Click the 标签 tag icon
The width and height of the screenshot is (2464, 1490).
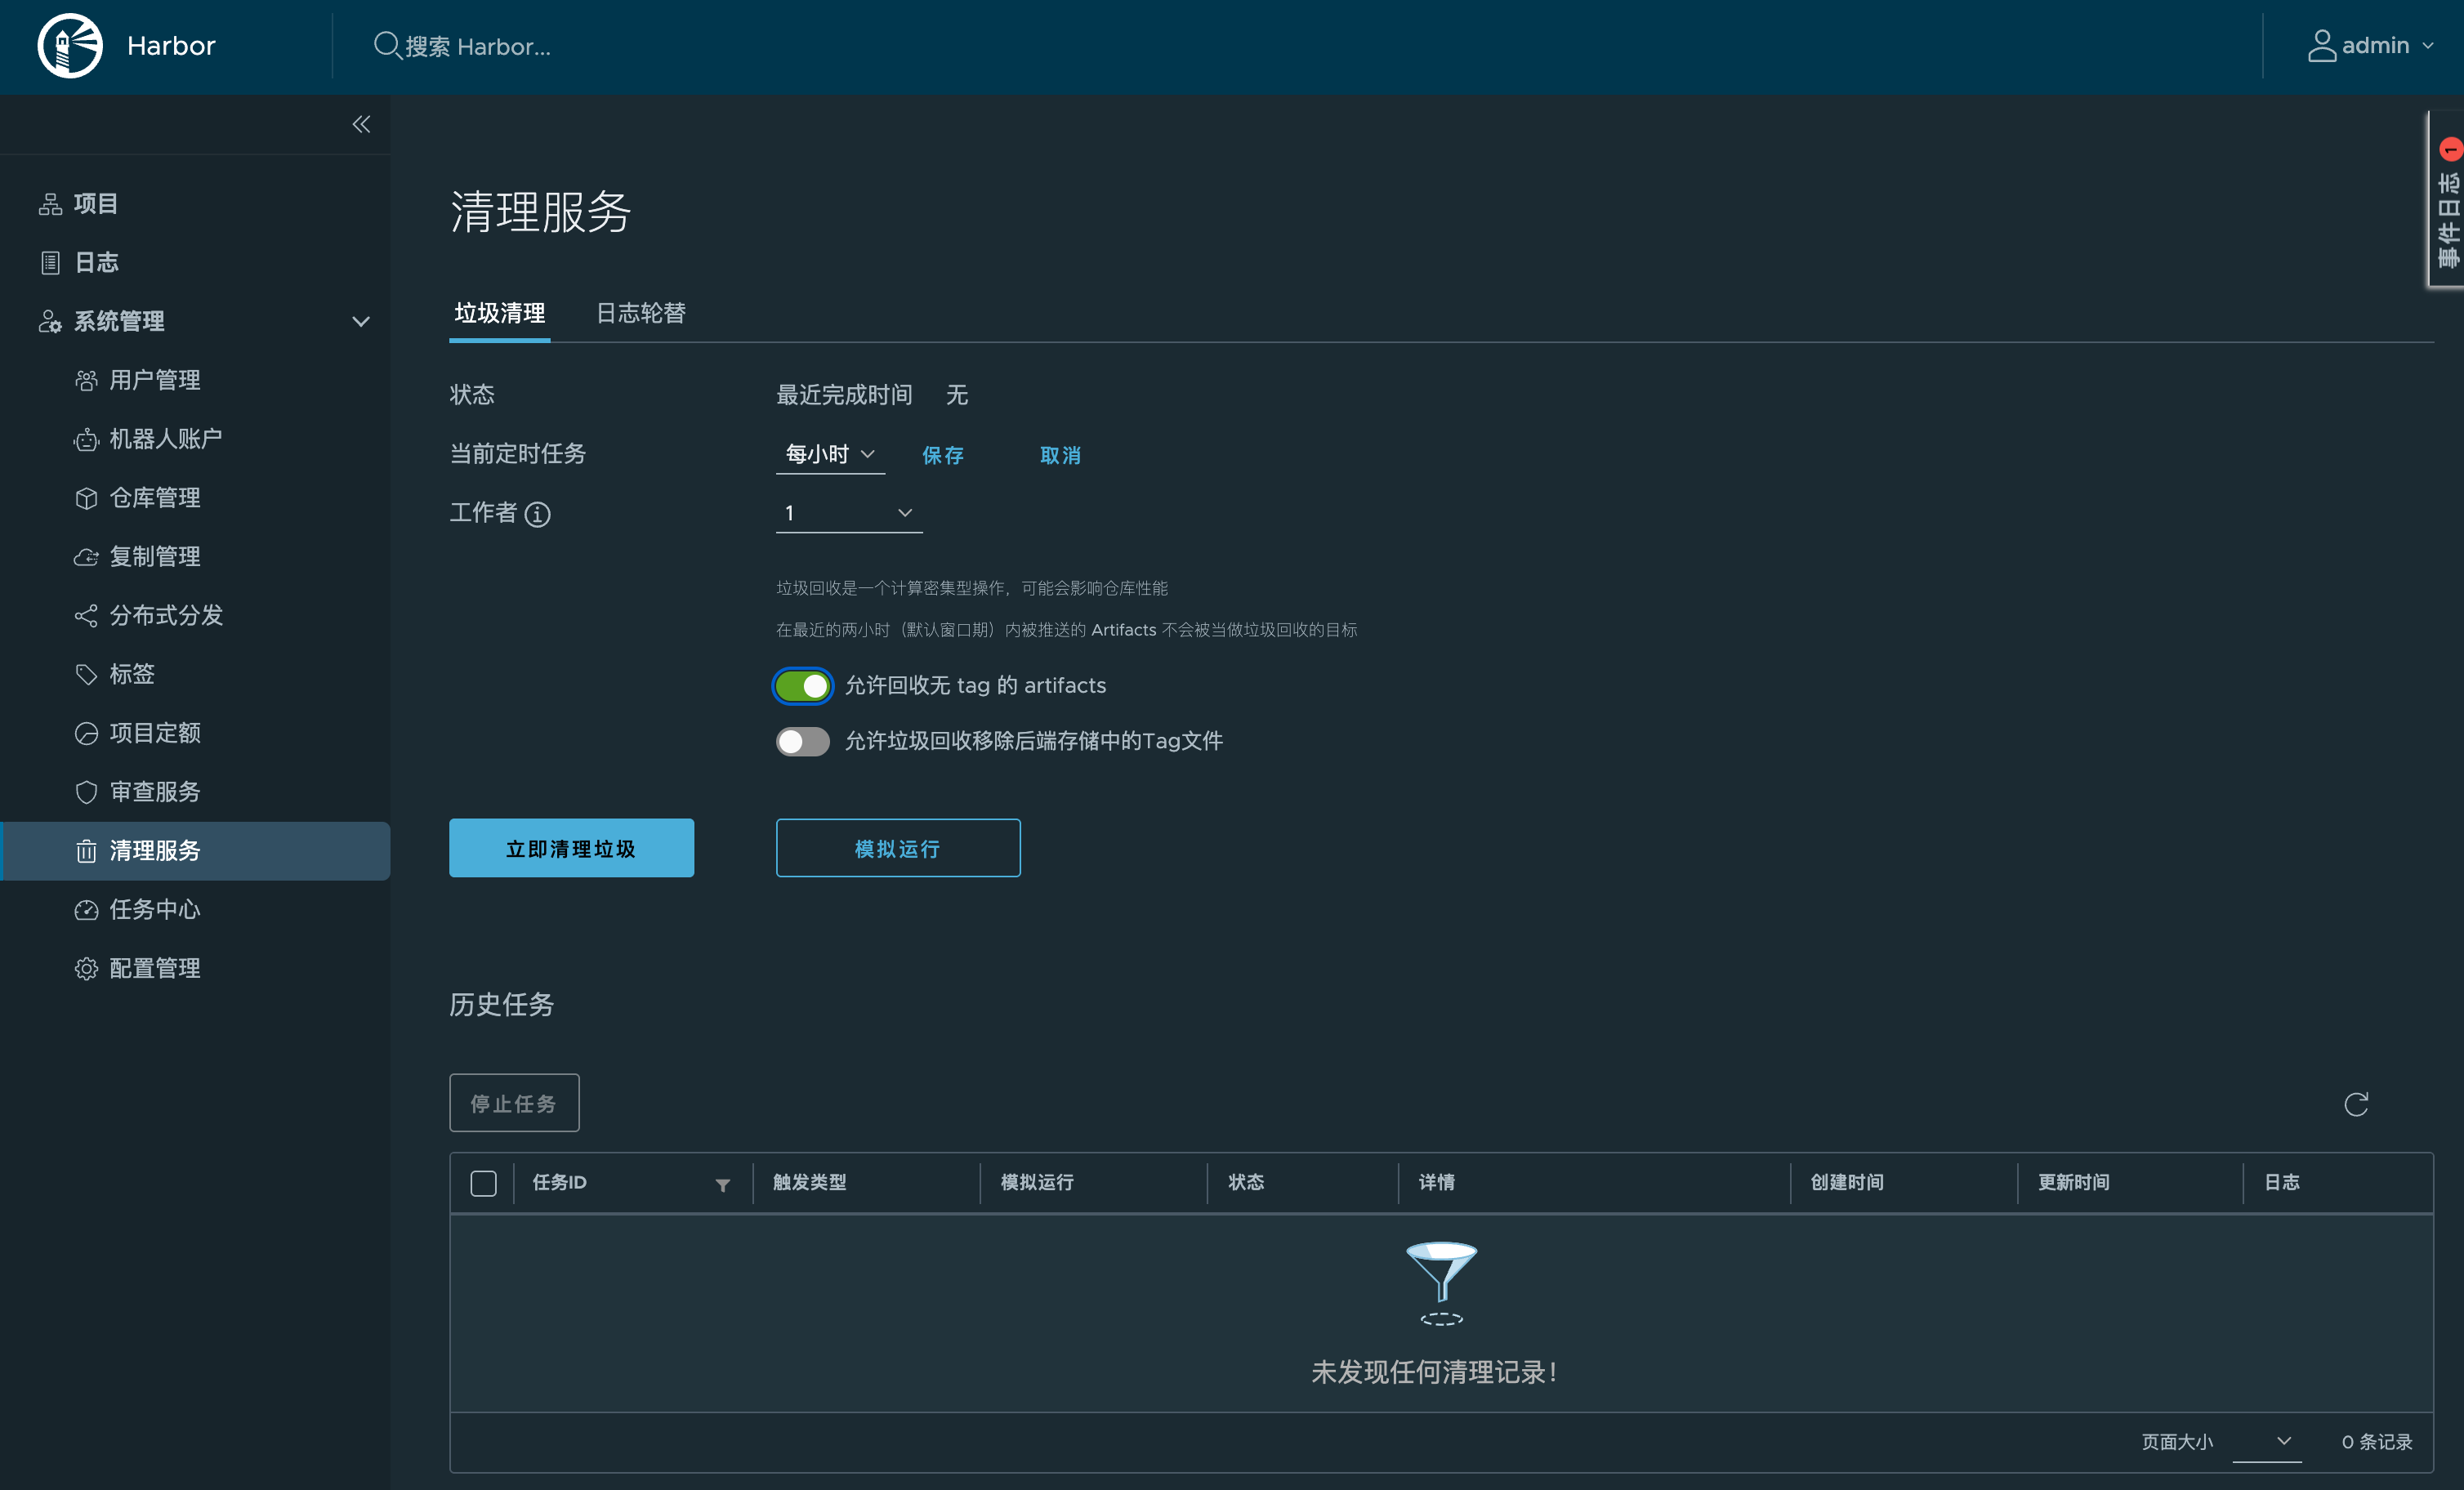pyautogui.click(x=86, y=675)
